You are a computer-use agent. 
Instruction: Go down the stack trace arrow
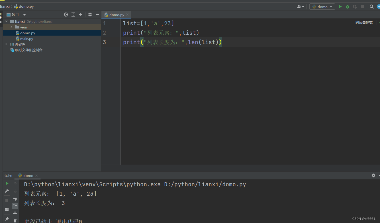pos(15,191)
